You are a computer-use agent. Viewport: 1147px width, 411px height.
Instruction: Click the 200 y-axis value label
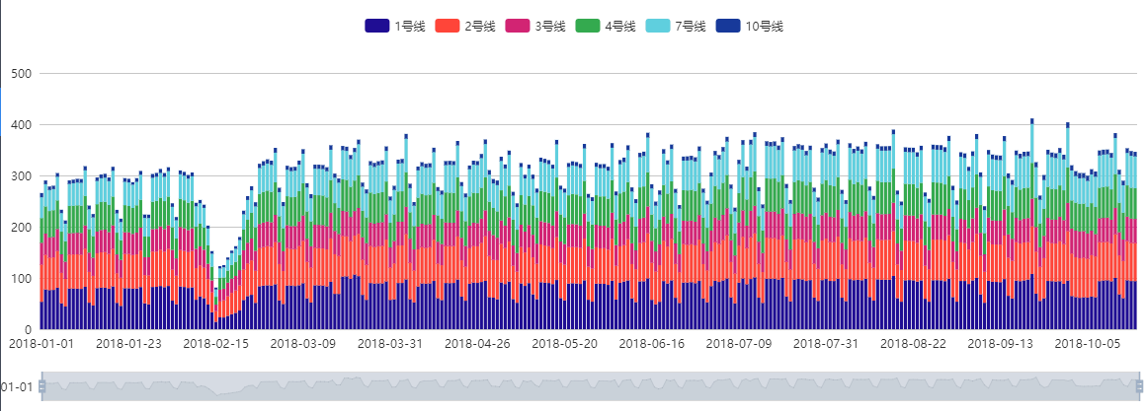point(22,228)
